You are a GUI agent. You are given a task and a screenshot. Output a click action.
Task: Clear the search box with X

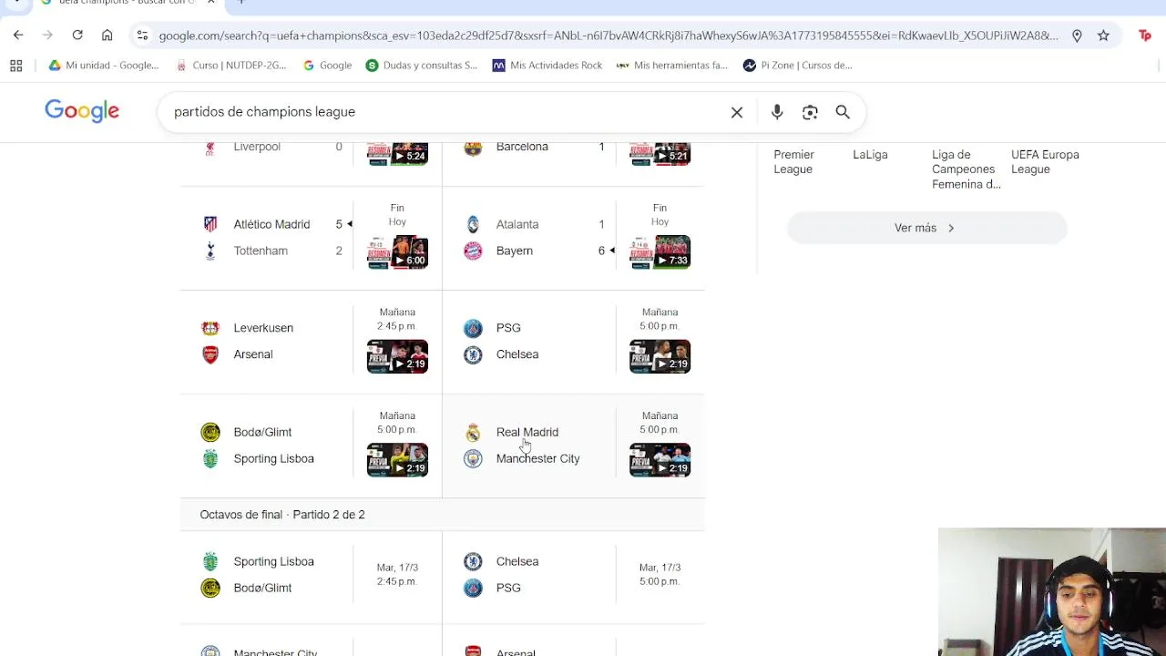(737, 112)
